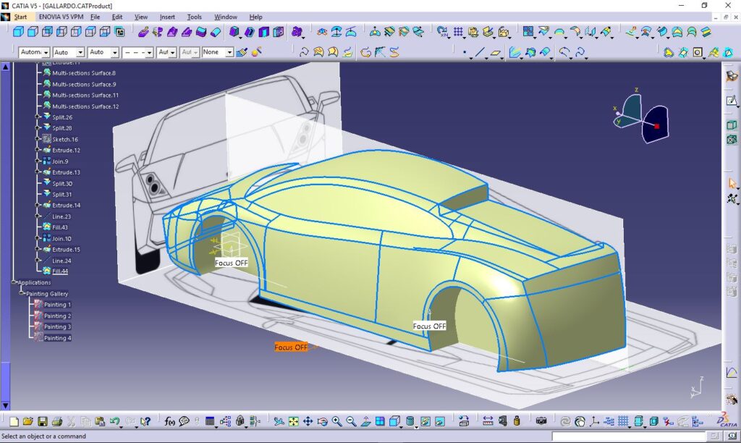
Task: Click the Zoom In magnifier icon
Action: coord(336,421)
